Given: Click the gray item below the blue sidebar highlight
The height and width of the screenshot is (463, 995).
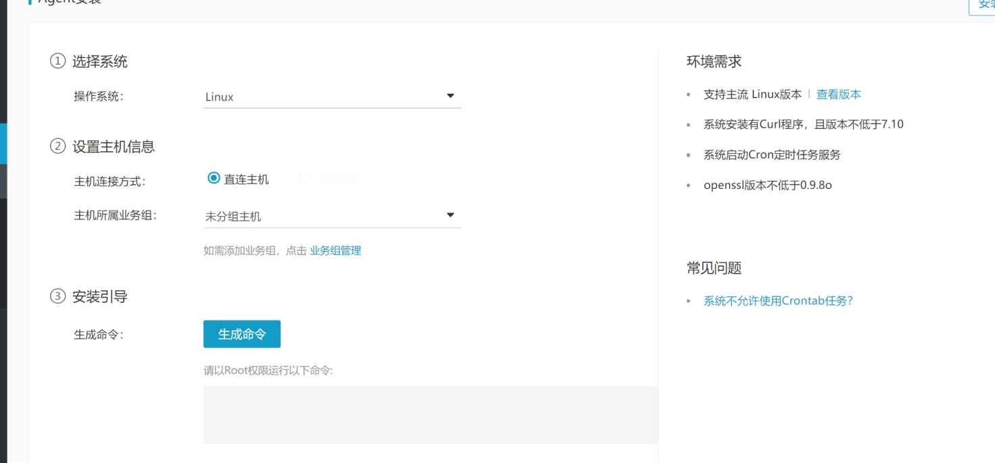Looking at the screenshot, I should coord(3,181).
